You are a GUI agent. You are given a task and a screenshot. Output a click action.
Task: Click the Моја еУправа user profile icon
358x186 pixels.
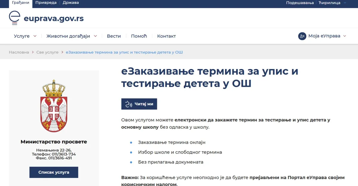click(x=302, y=36)
